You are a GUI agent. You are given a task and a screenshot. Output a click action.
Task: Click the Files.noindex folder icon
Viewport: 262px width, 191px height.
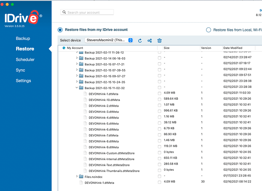click(81, 176)
